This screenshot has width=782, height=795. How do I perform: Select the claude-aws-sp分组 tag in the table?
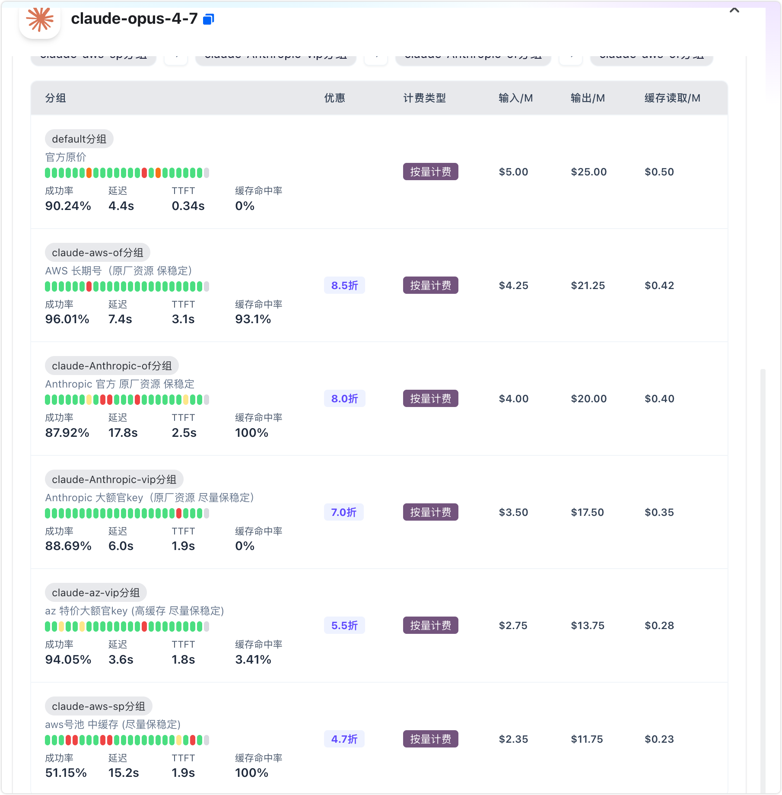(x=99, y=706)
